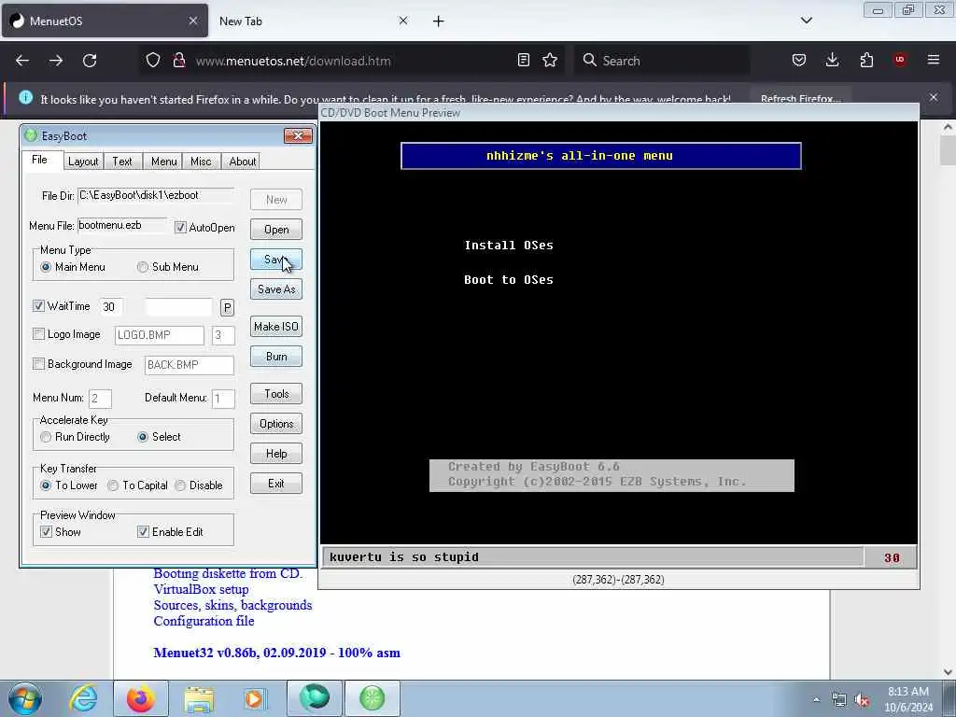Choose the Select accelerate key option
The height and width of the screenshot is (717, 956).
[143, 437]
